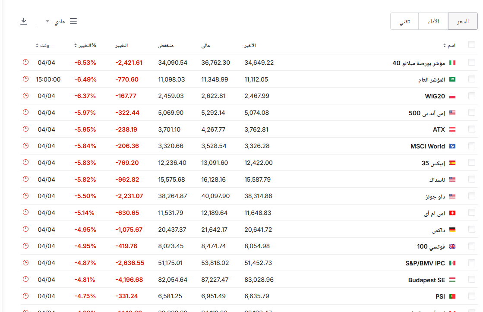Viewport: 483px width, 312px height.
Task: Click the clock icon in the داو جونز row
Action: [25, 195]
